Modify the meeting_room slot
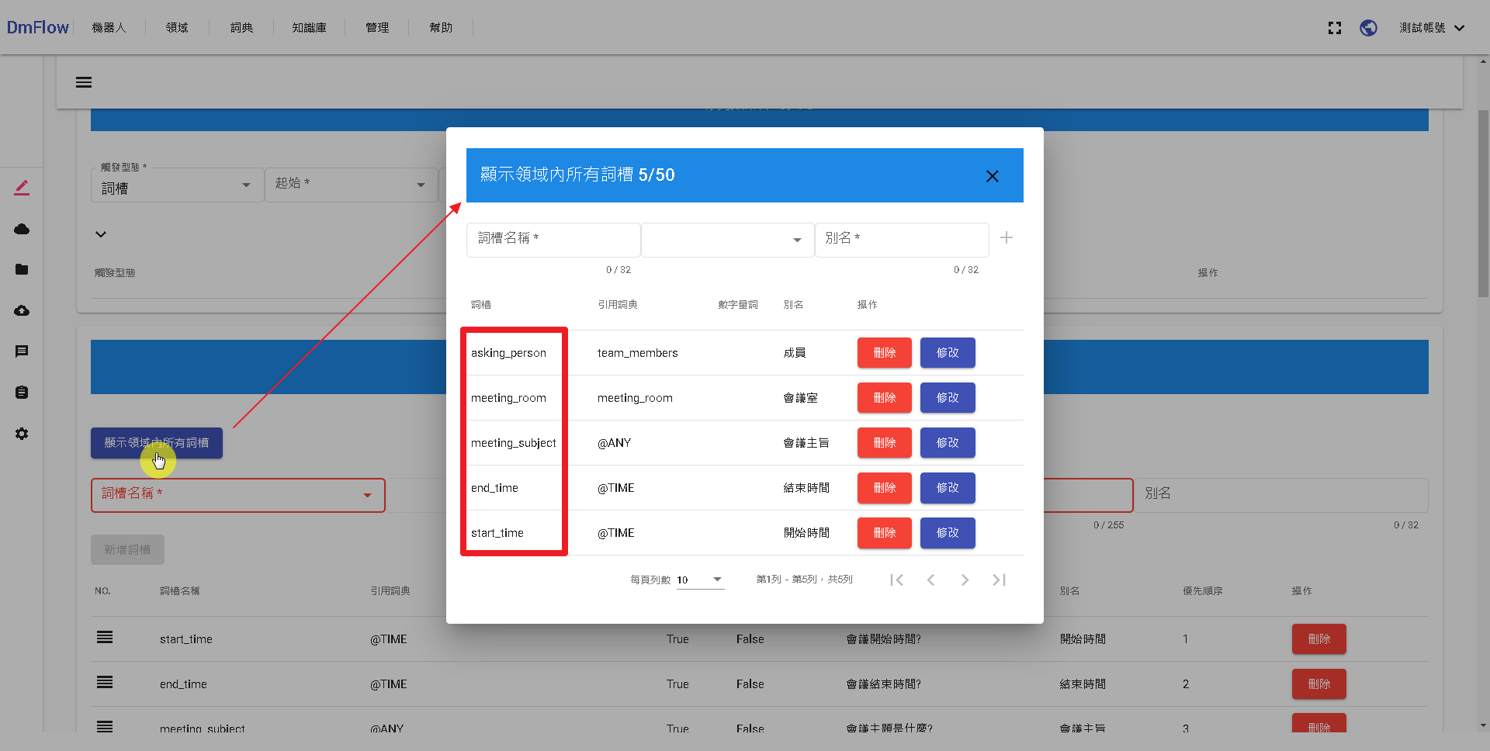 click(x=948, y=398)
